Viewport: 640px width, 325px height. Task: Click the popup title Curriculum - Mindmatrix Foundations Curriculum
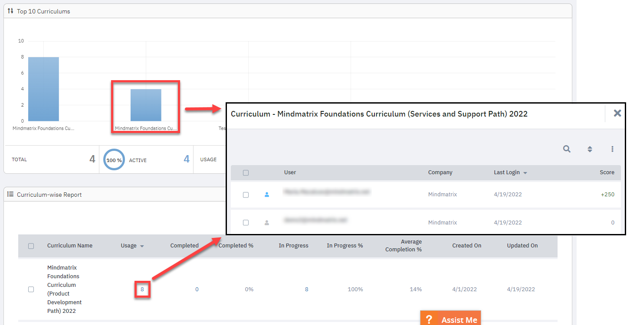point(379,114)
